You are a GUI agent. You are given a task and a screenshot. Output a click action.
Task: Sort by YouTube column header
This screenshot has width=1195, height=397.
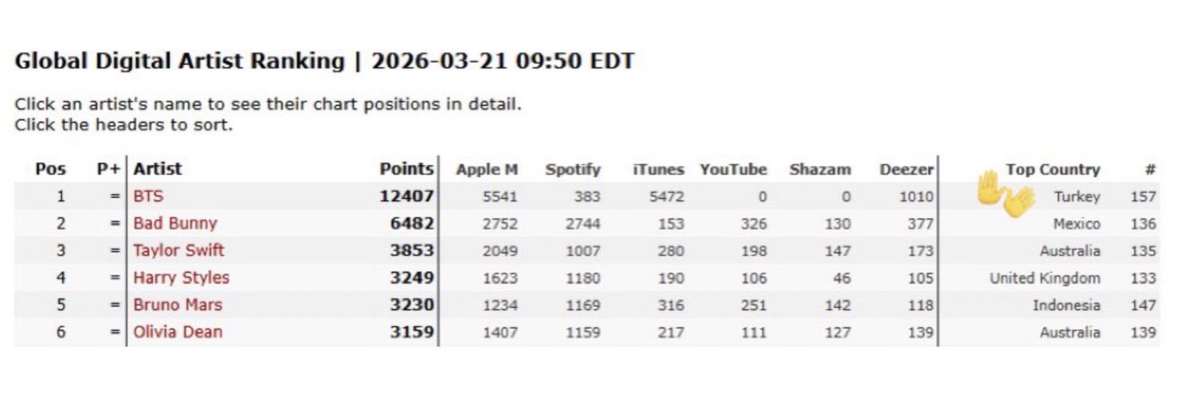coord(733,169)
